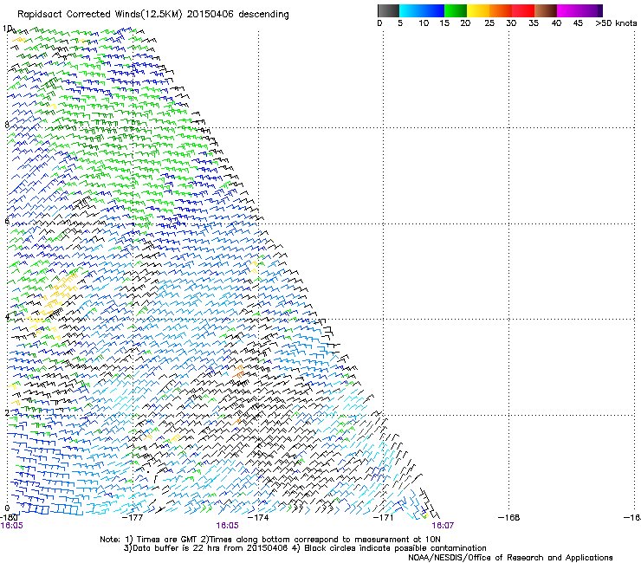This screenshot has width=641, height=563.
Task: Click the word 'descending' in the title
Action: (x=263, y=15)
